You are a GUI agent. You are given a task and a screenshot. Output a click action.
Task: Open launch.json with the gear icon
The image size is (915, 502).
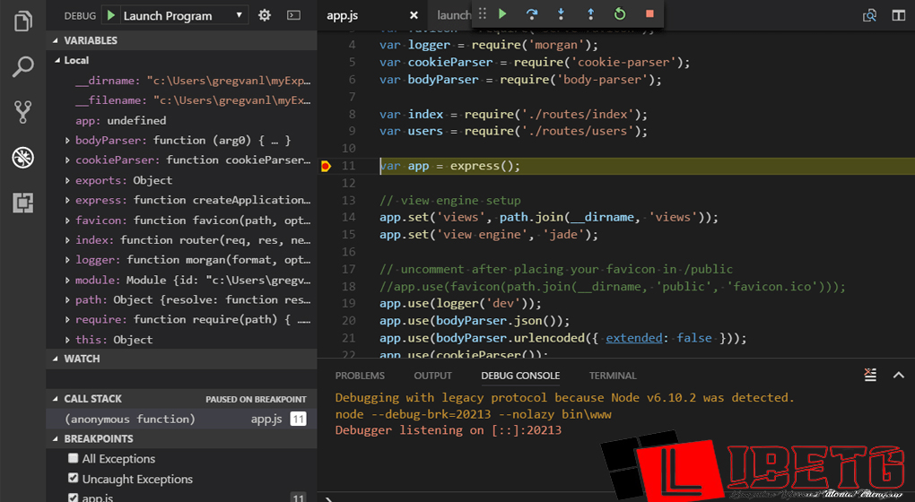265,15
